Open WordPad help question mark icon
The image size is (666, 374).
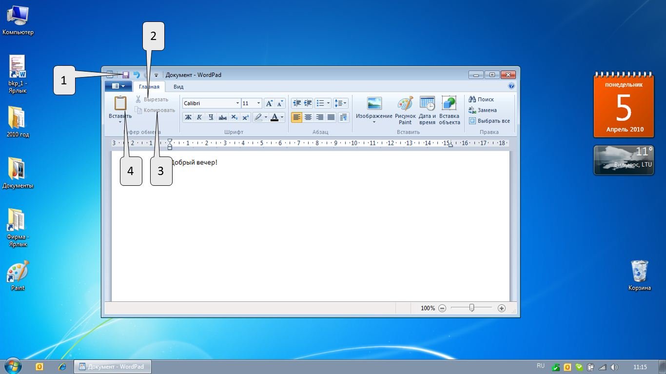(x=511, y=86)
